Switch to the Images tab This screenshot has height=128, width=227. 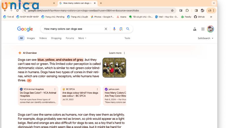31,38
